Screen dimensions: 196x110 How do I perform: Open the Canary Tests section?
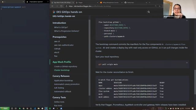(x=59, y=97)
